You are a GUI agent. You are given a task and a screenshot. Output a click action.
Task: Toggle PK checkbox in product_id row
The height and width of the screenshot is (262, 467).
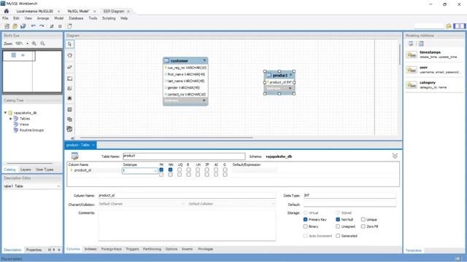tap(161, 170)
